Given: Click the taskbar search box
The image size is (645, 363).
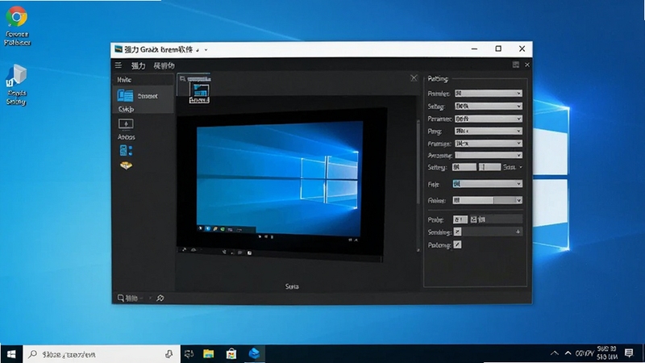Looking at the screenshot, I should coord(102,354).
